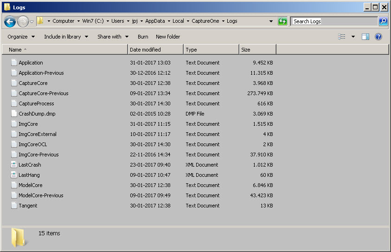Go back with the blue Back arrow
391x252 pixels.
tap(10, 21)
